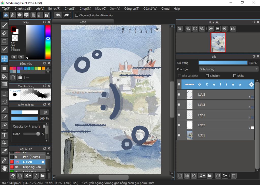
Task: Flip canvas view in navigator
Action: click(x=233, y=28)
